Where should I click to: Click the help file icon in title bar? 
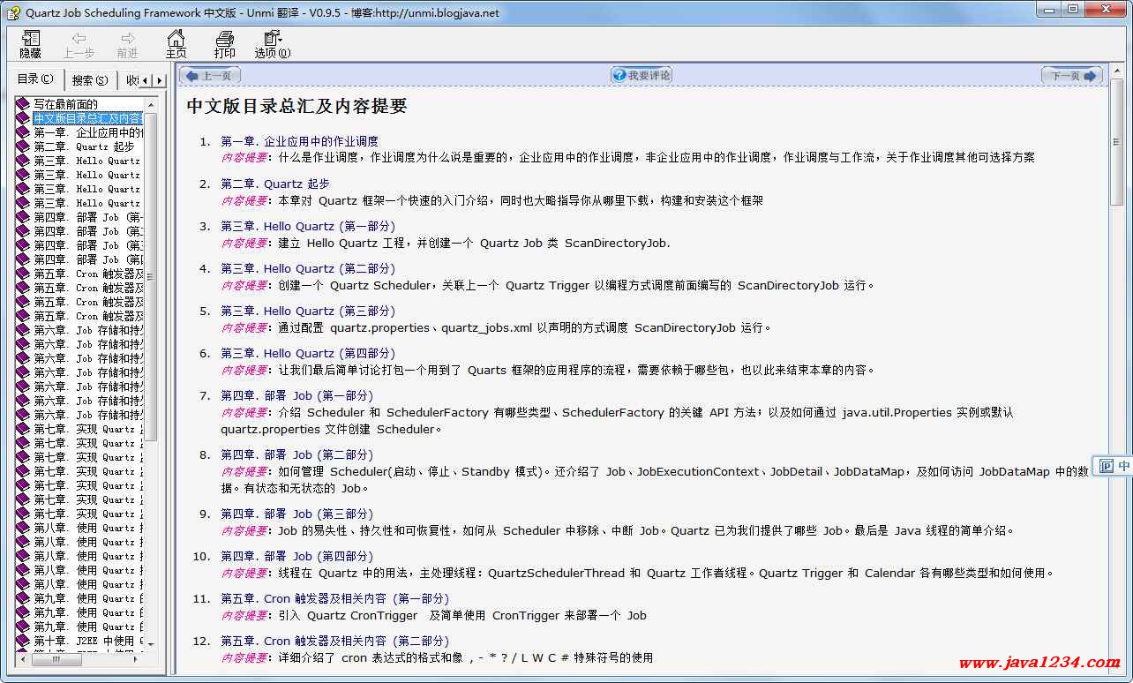[x=13, y=12]
